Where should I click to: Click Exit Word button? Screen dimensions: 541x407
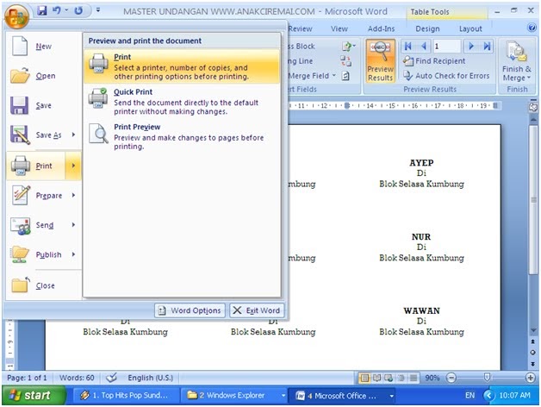pyautogui.click(x=257, y=310)
